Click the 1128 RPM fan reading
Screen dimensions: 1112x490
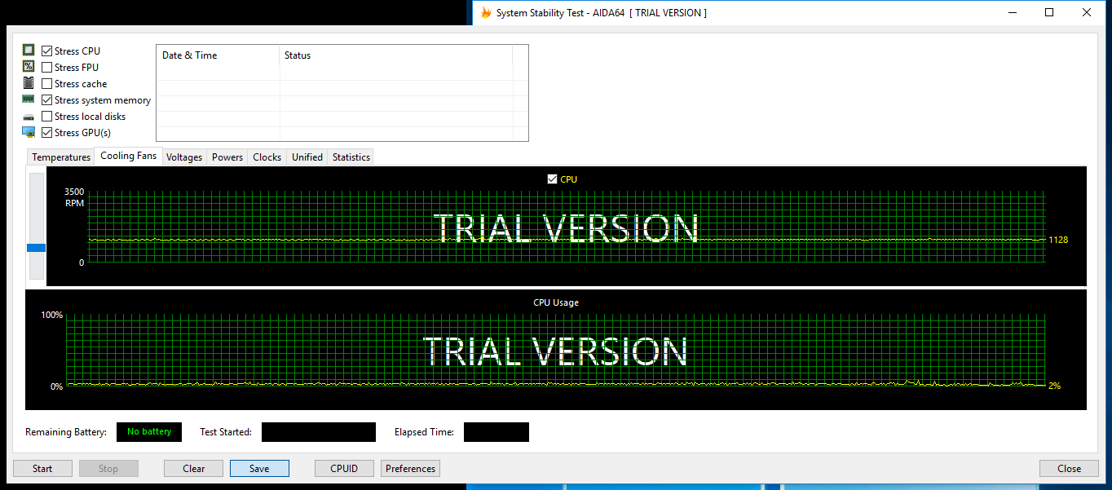(1058, 240)
